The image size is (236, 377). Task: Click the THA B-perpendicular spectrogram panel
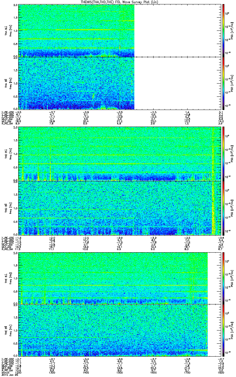[76, 30]
